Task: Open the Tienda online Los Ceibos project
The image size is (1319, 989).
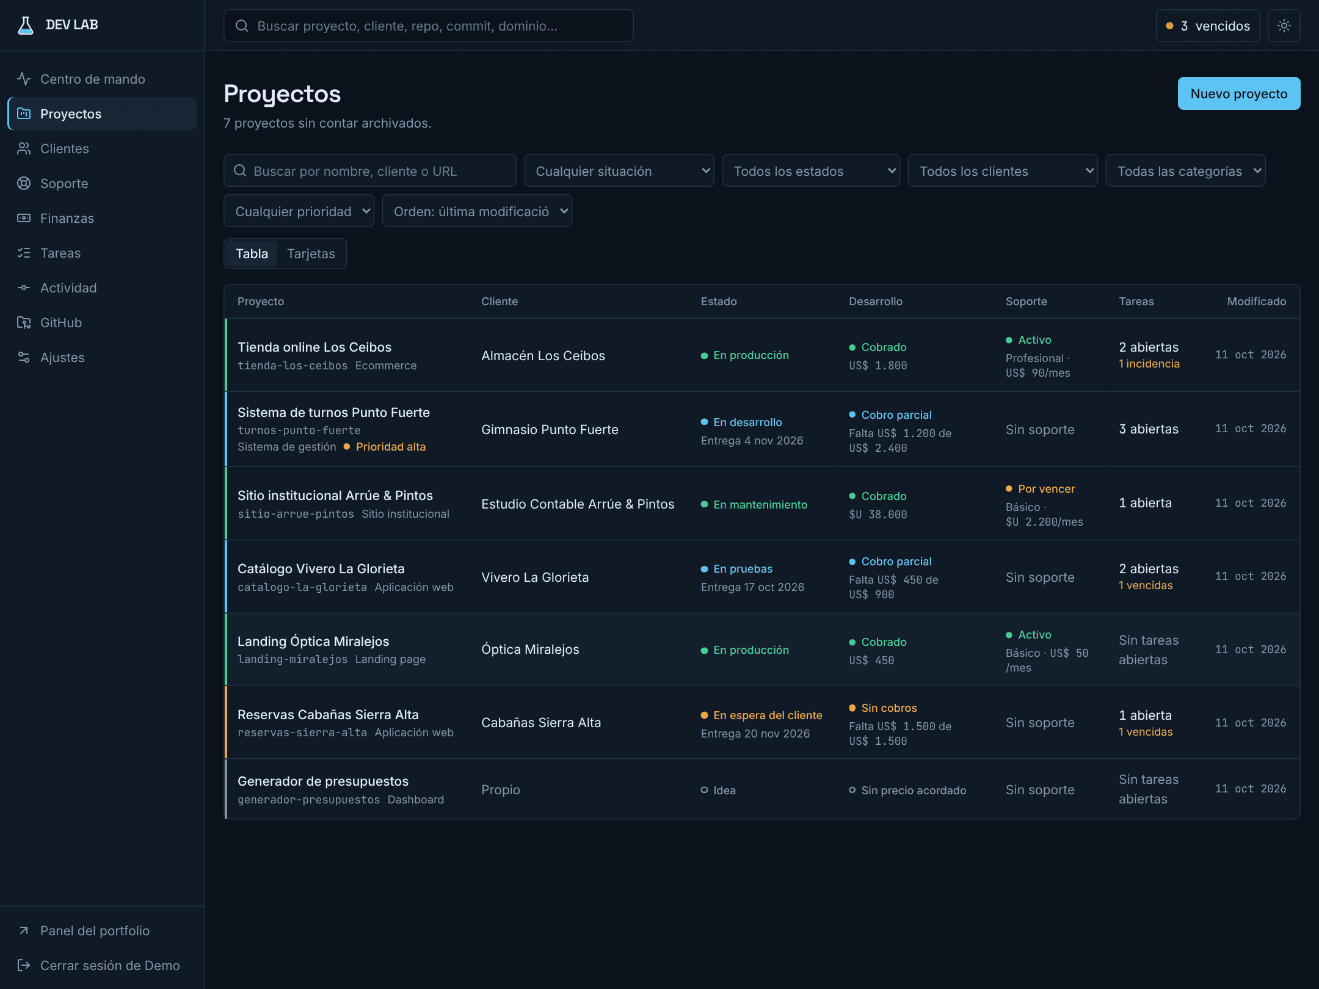Action: (314, 347)
